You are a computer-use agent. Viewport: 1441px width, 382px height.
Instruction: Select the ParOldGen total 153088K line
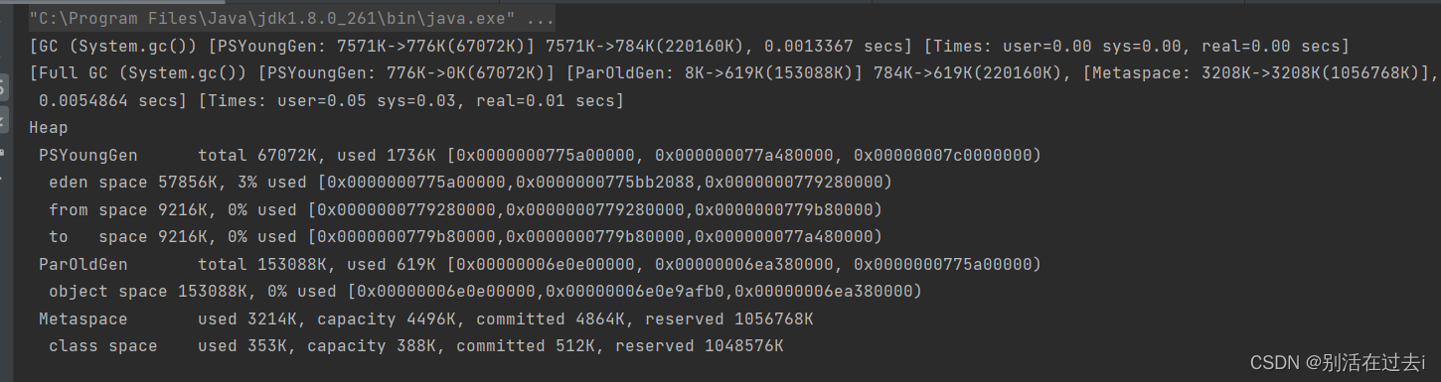point(540,265)
